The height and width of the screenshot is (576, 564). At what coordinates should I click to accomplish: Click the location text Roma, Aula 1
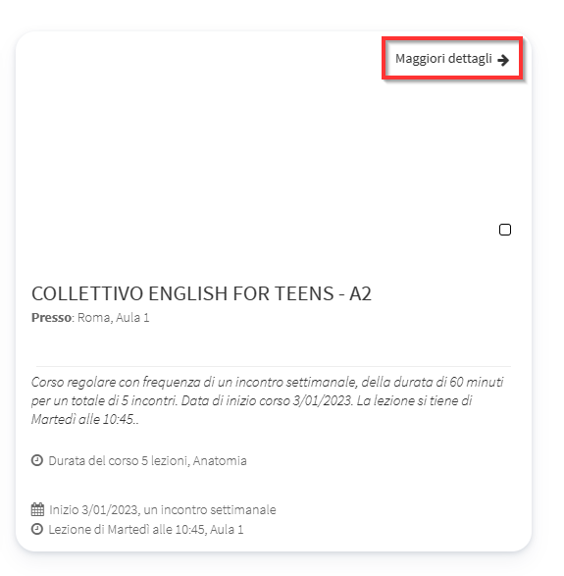point(114,317)
